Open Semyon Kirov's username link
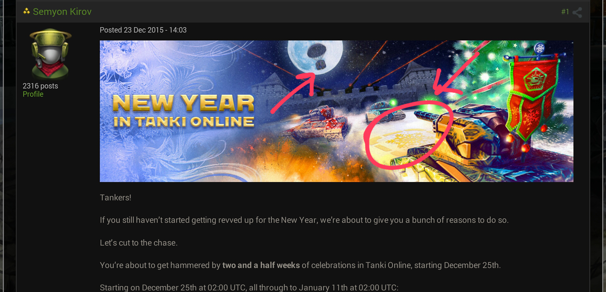Screen dimensions: 606x292 [x=62, y=12]
